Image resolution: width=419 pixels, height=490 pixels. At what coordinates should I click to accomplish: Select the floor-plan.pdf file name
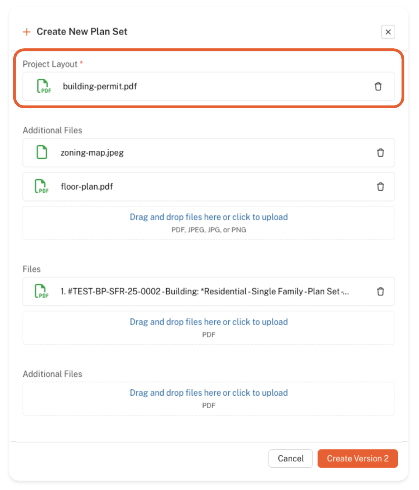tap(87, 187)
